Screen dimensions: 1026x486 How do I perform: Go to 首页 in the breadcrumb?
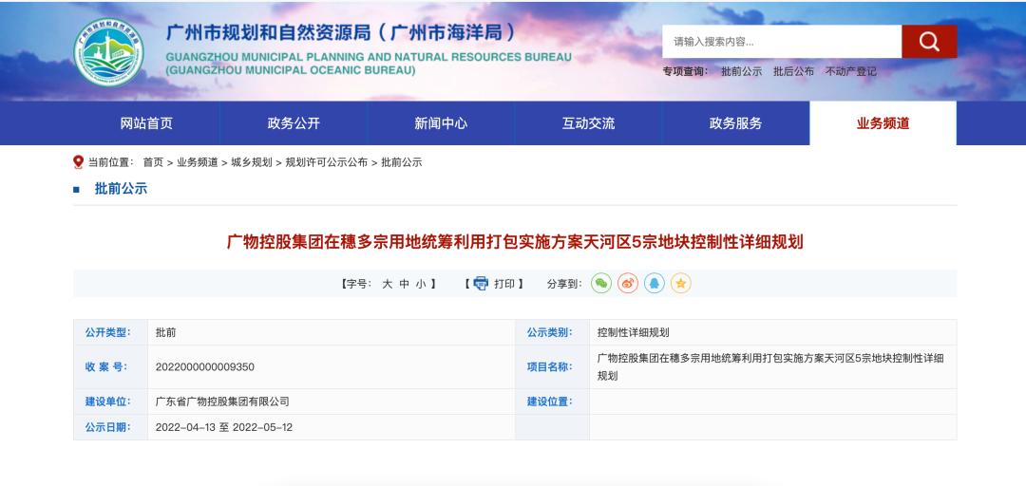tap(153, 162)
